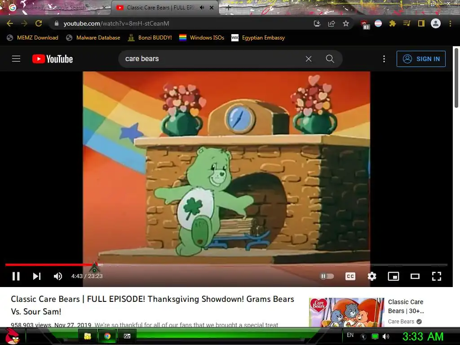460x345 pixels.
Task: Open the MEMZ Download bookmark
Action: coord(32,38)
